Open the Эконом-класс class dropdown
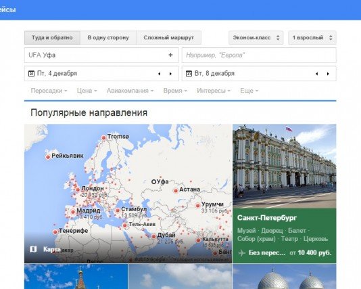The image size is (361, 289). pyautogui.click(x=256, y=38)
